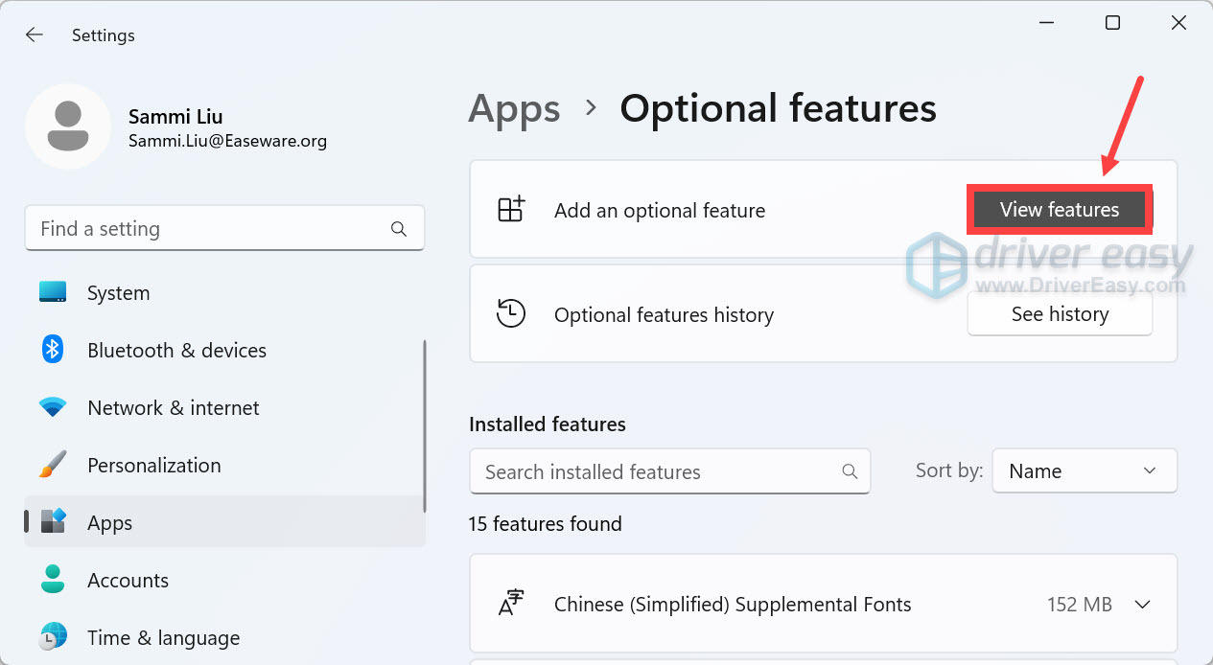Viewport: 1213px width, 665px height.
Task: Click the Search installed features field
Action: click(x=657, y=471)
